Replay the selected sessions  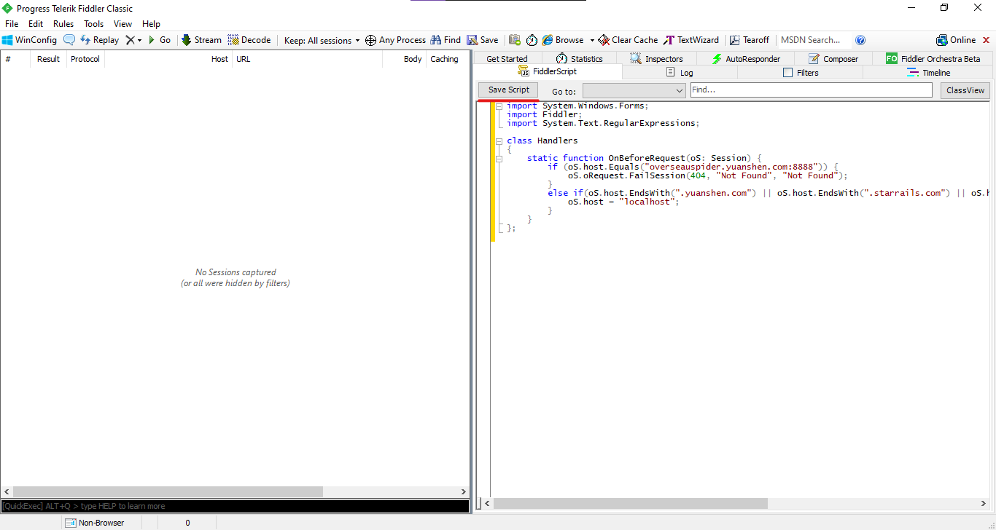point(99,40)
